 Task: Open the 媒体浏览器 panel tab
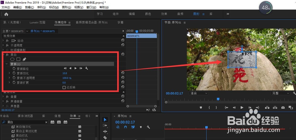(25, 116)
